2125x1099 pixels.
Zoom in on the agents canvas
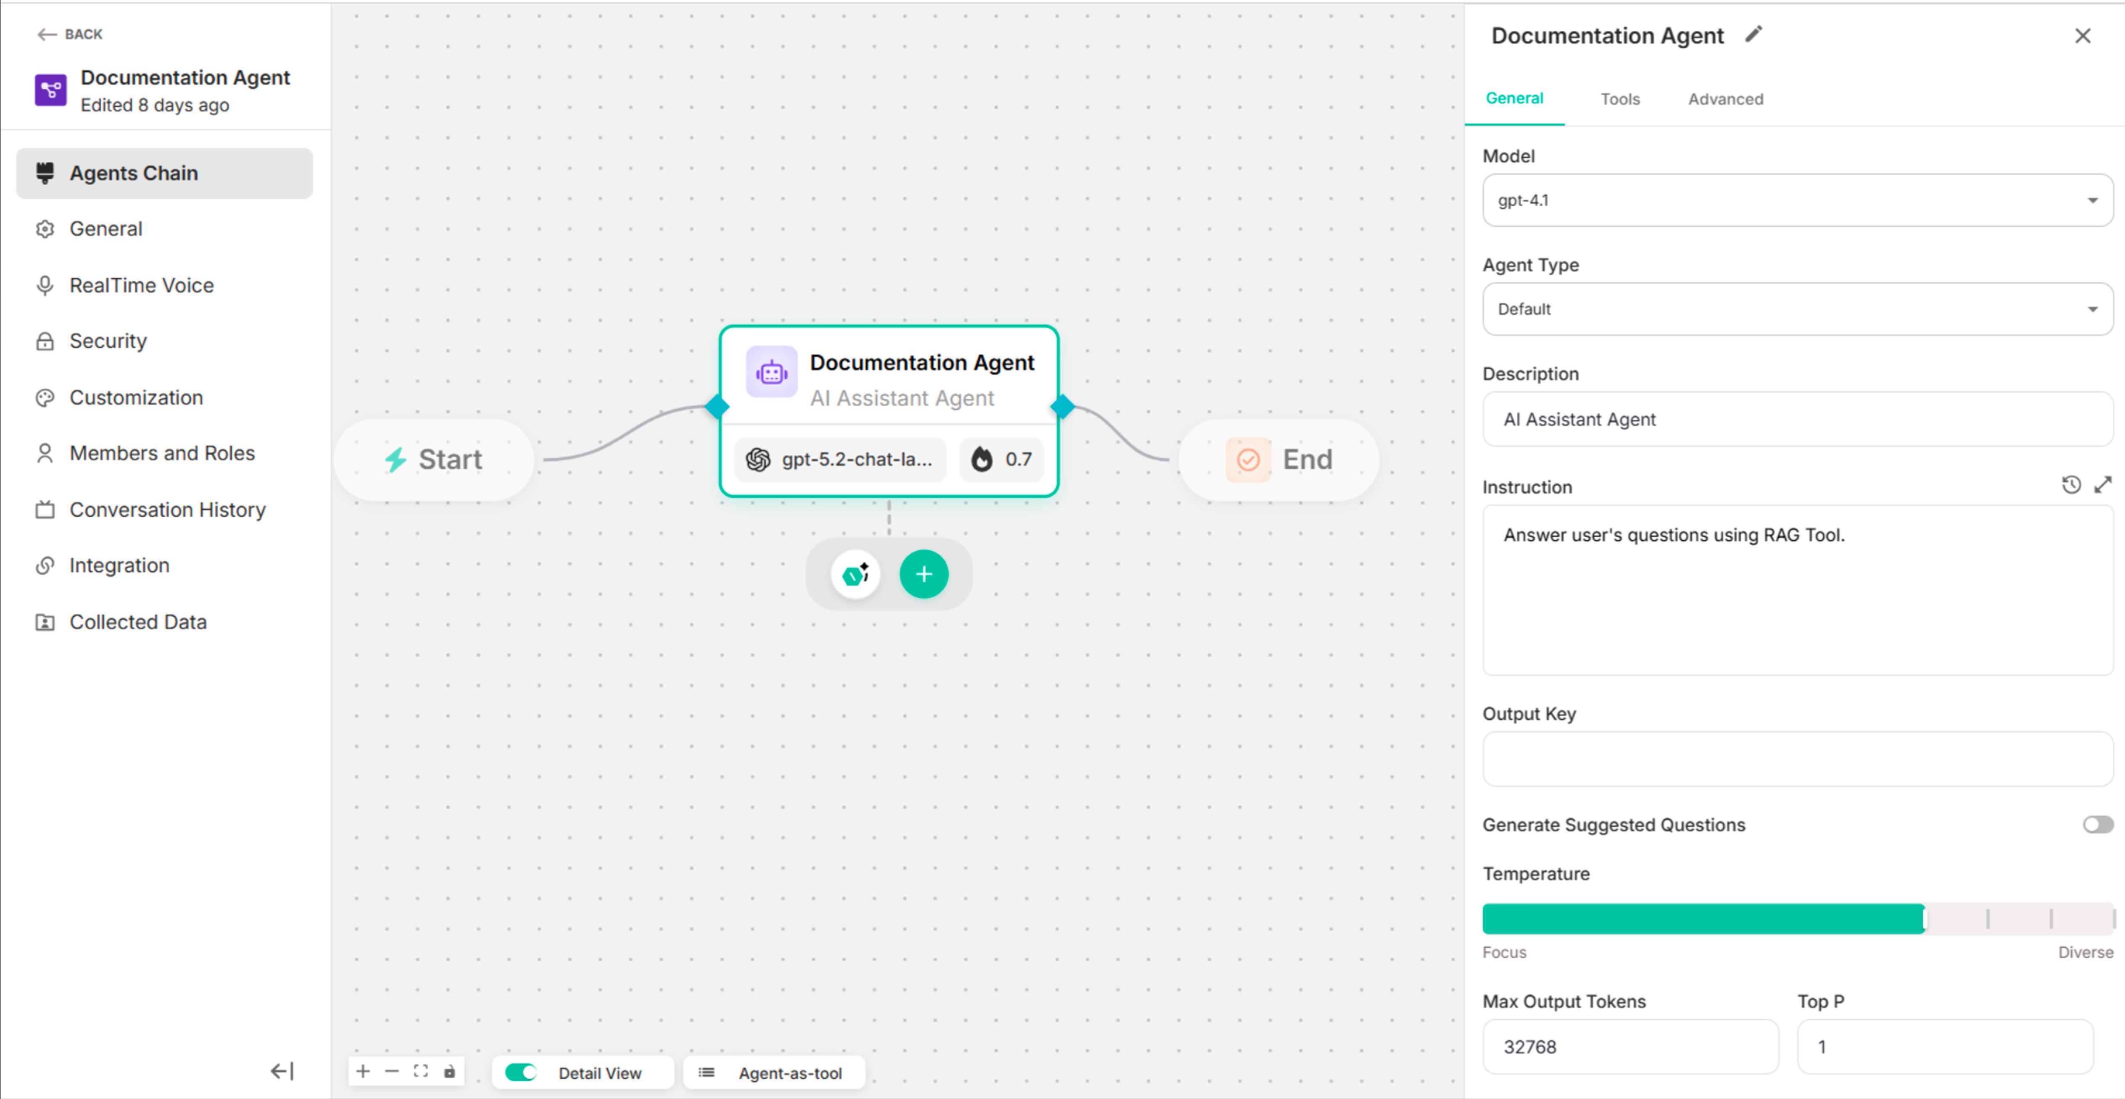point(363,1071)
